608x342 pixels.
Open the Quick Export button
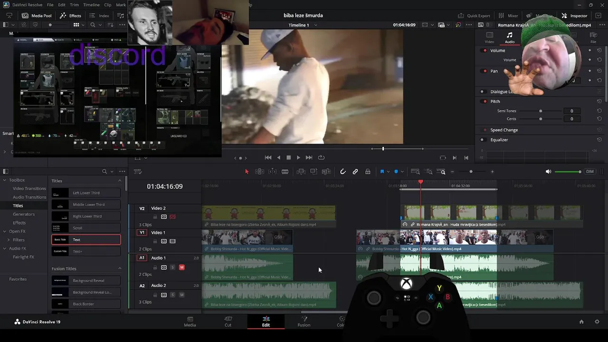474,16
